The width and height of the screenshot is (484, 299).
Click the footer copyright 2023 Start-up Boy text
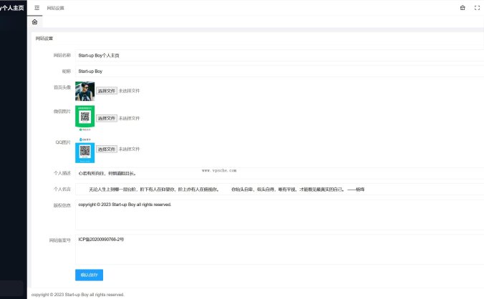(x=78, y=295)
